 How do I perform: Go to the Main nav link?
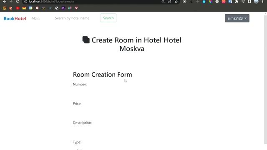pos(35,18)
